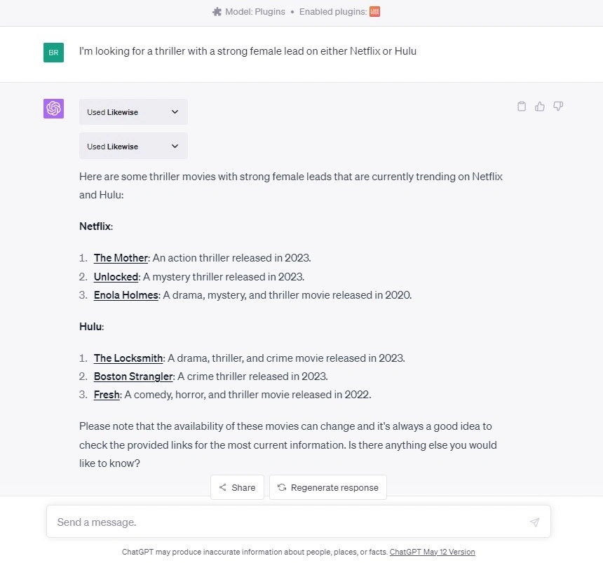The image size is (603, 563).
Task: Click the copy response clipboard icon
Action: (521, 106)
